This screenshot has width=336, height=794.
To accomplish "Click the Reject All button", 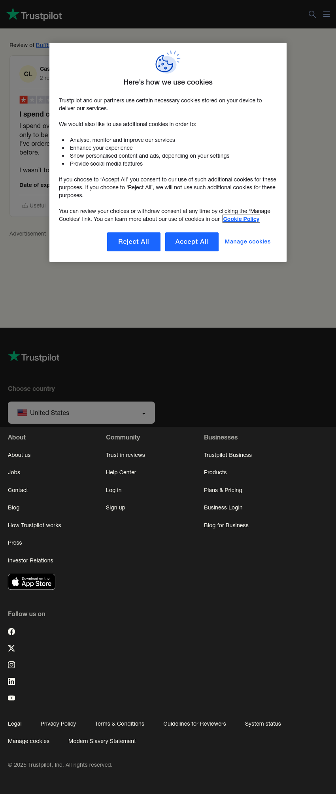I will (134, 242).
